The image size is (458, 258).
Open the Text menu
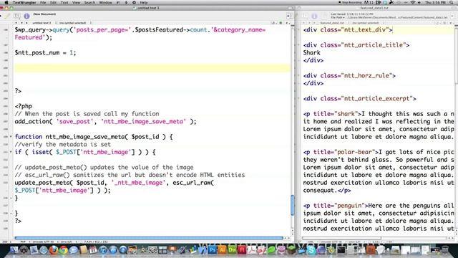point(64,2)
